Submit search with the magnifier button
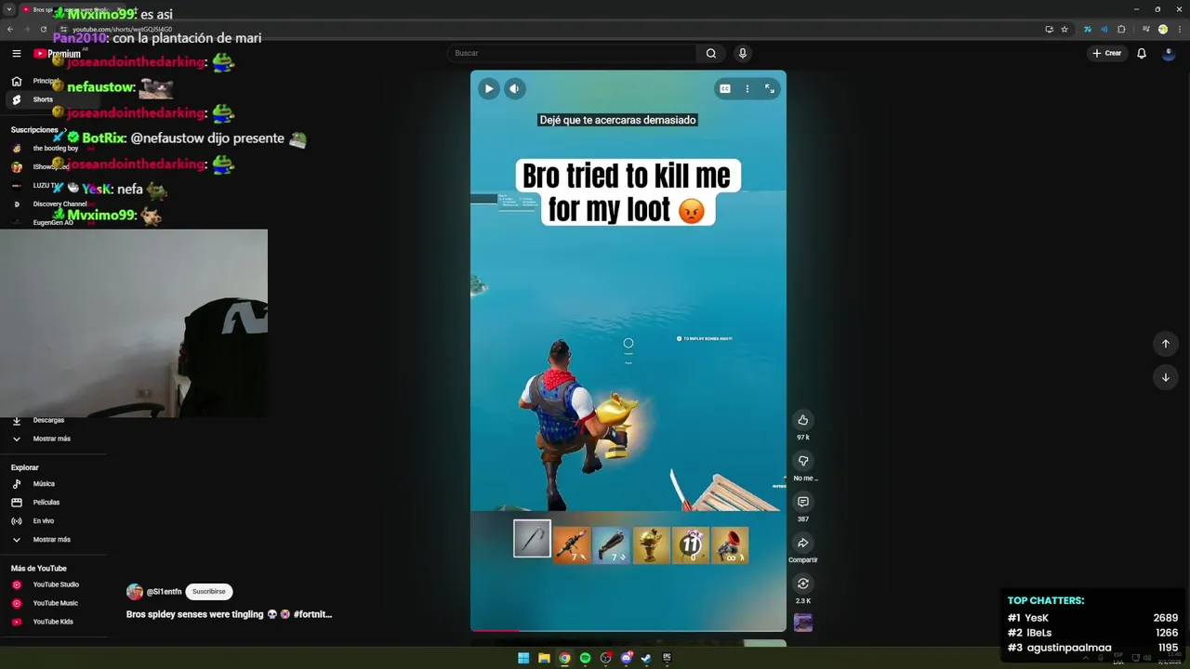 coord(711,53)
